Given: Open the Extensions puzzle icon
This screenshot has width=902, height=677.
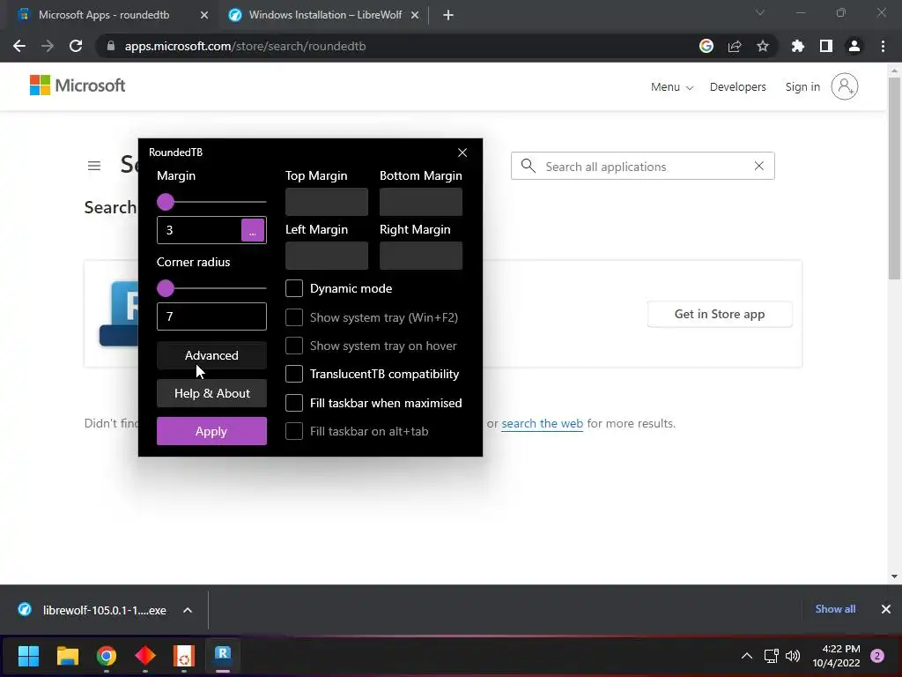Looking at the screenshot, I should (x=798, y=46).
